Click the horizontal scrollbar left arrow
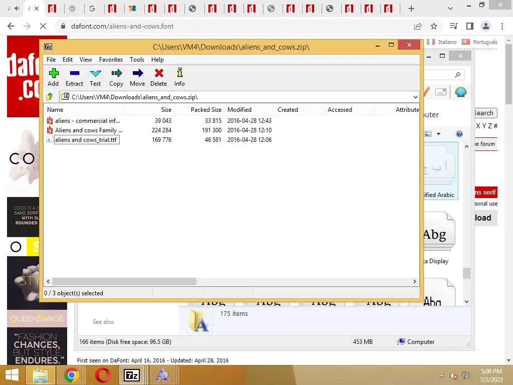The width and height of the screenshot is (513, 385). coord(49,282)
